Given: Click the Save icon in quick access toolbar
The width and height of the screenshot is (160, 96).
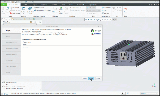Looking at the screenshot, I should [16, 2].
